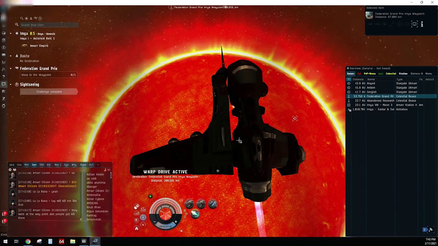Click the Genesis region link

coord(50,34)
